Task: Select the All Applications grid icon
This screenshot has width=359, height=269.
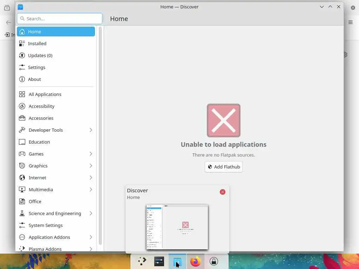Action: point(22,94)
